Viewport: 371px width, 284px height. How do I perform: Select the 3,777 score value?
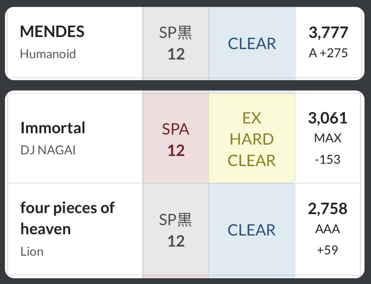328,32
